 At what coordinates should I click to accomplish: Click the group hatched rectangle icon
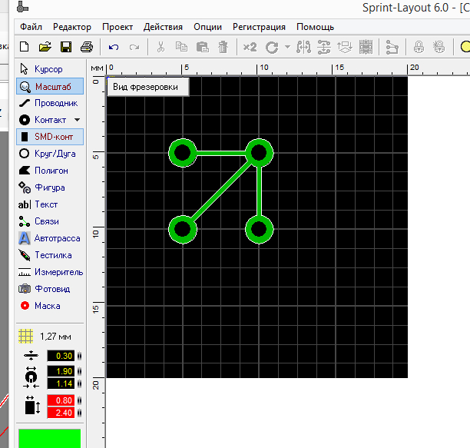coord(366,47)
